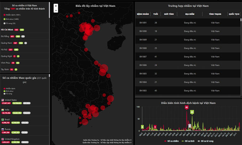Click the United States flag icon
Screen dimensions: 242x145
coord(3,100)
